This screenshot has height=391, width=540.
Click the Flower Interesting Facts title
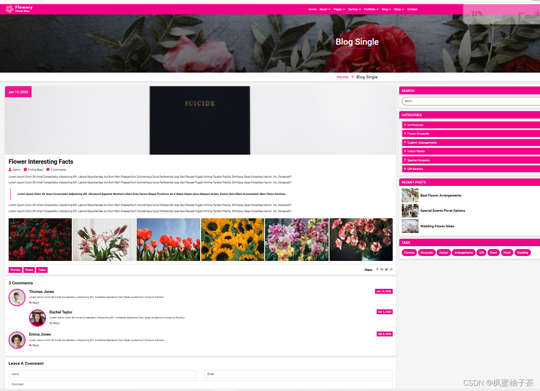[x=41, y=162]
